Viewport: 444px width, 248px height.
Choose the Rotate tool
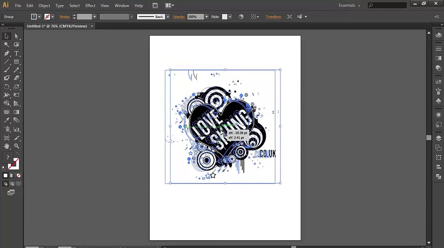click(7, 87)
